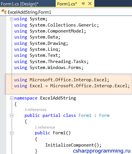
Task: Select the Form1.cs code tab
Action: 67,4
